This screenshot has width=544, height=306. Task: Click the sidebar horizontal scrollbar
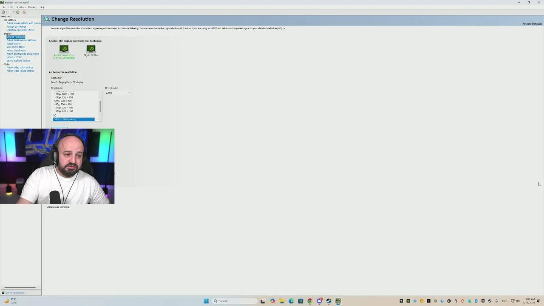coord(20,288)
